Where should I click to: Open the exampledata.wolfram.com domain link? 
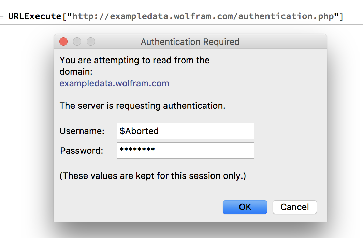(x=114, y=83)
